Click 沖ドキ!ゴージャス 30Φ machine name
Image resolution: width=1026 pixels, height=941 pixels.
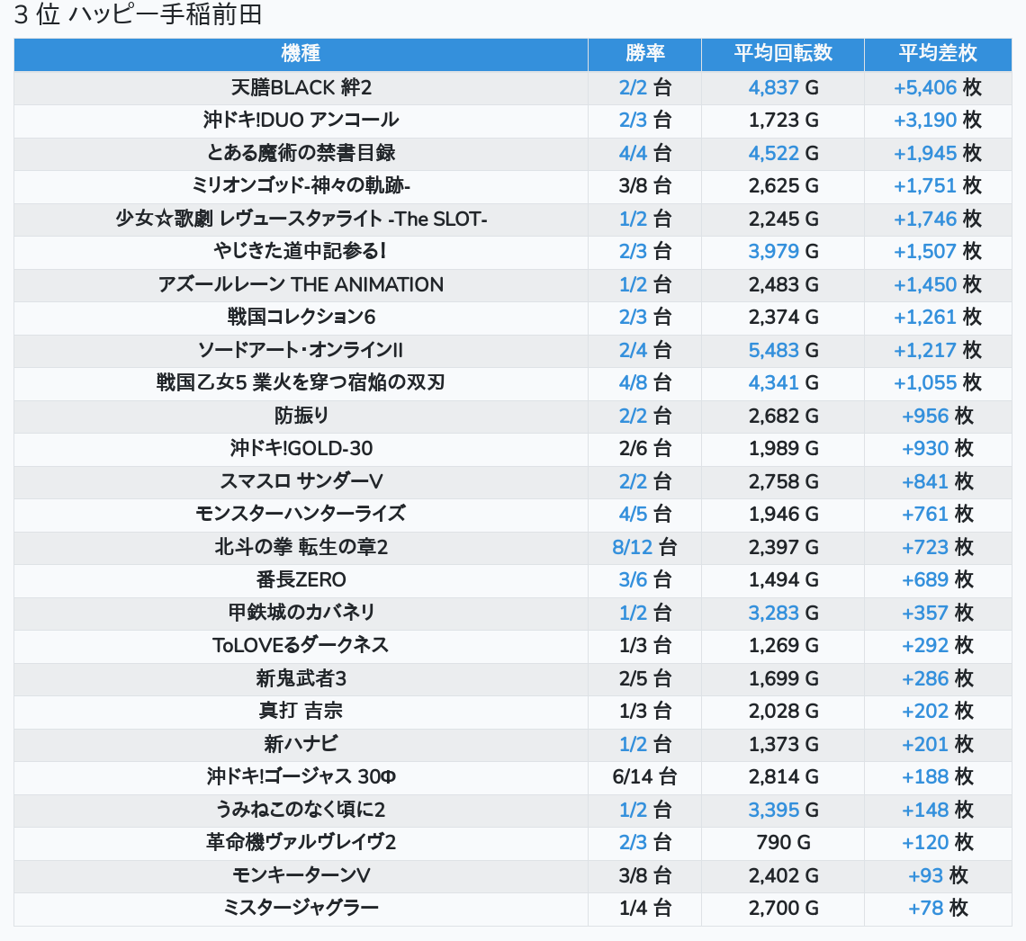click(301, 777)
